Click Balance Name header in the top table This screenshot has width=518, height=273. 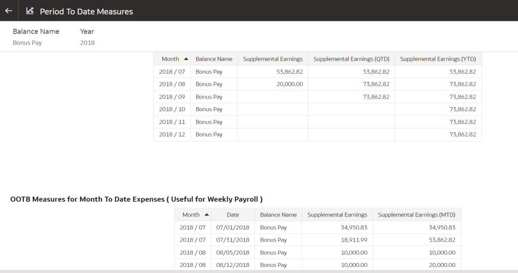tap(214, 59)
